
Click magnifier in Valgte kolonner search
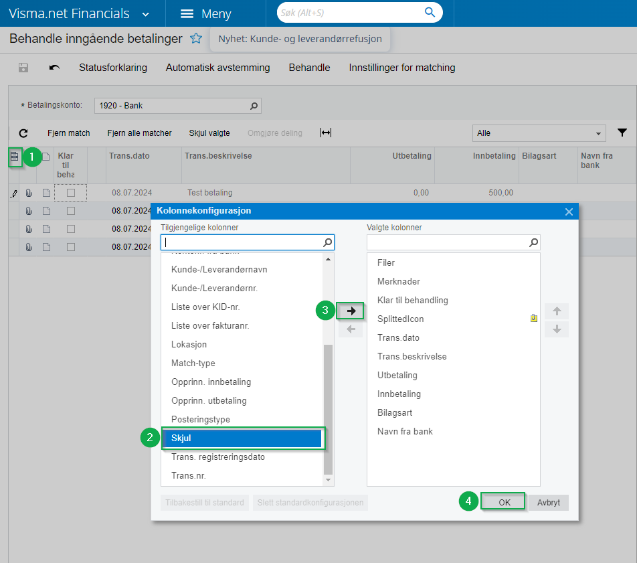coord(533,243)
